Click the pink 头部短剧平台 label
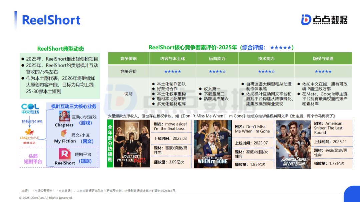The image size is (360, 202). (x=33, y=158)
